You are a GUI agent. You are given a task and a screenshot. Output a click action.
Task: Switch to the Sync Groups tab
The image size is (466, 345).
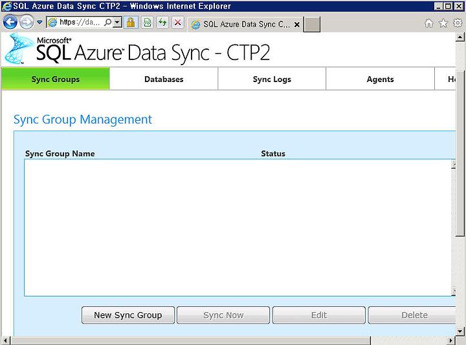coord(56,79)
